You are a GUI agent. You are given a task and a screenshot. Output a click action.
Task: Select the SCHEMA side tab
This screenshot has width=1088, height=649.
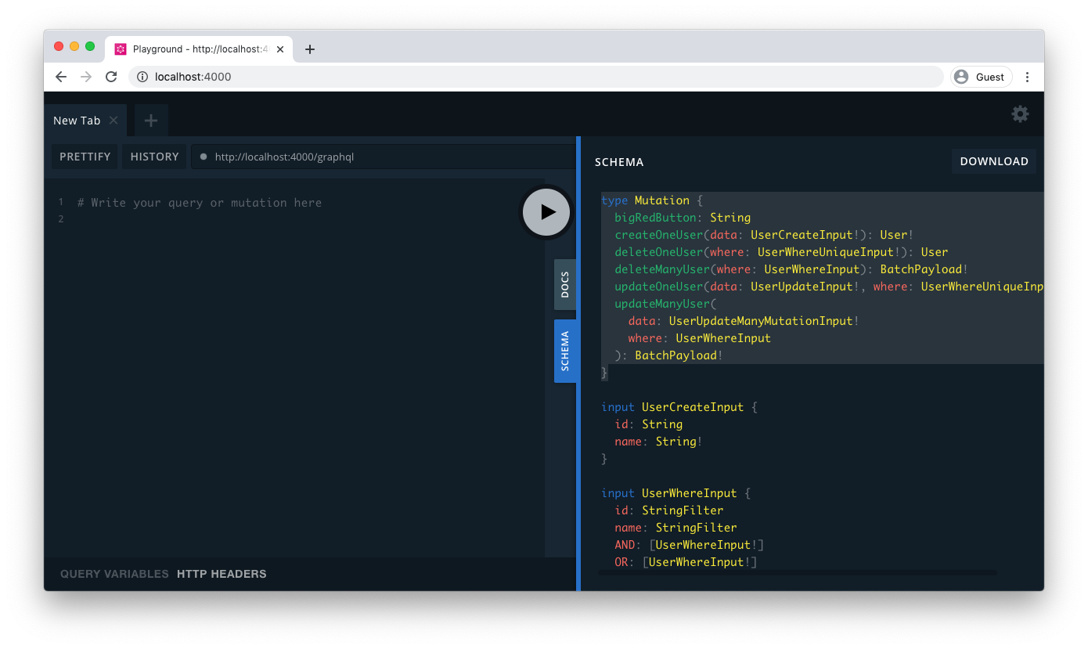565,351
